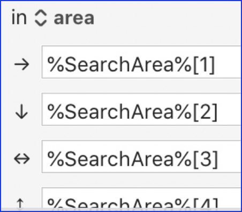The width and height of the screenshot is (242, 212).
Task: Click the "in" popup label
Action: click(x=19, y=18)
